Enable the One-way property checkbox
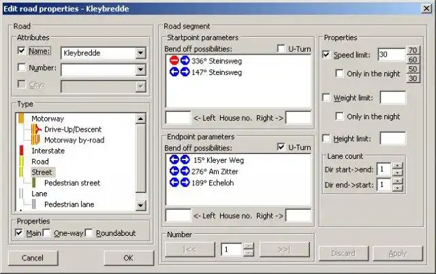 tap(47, 233)
